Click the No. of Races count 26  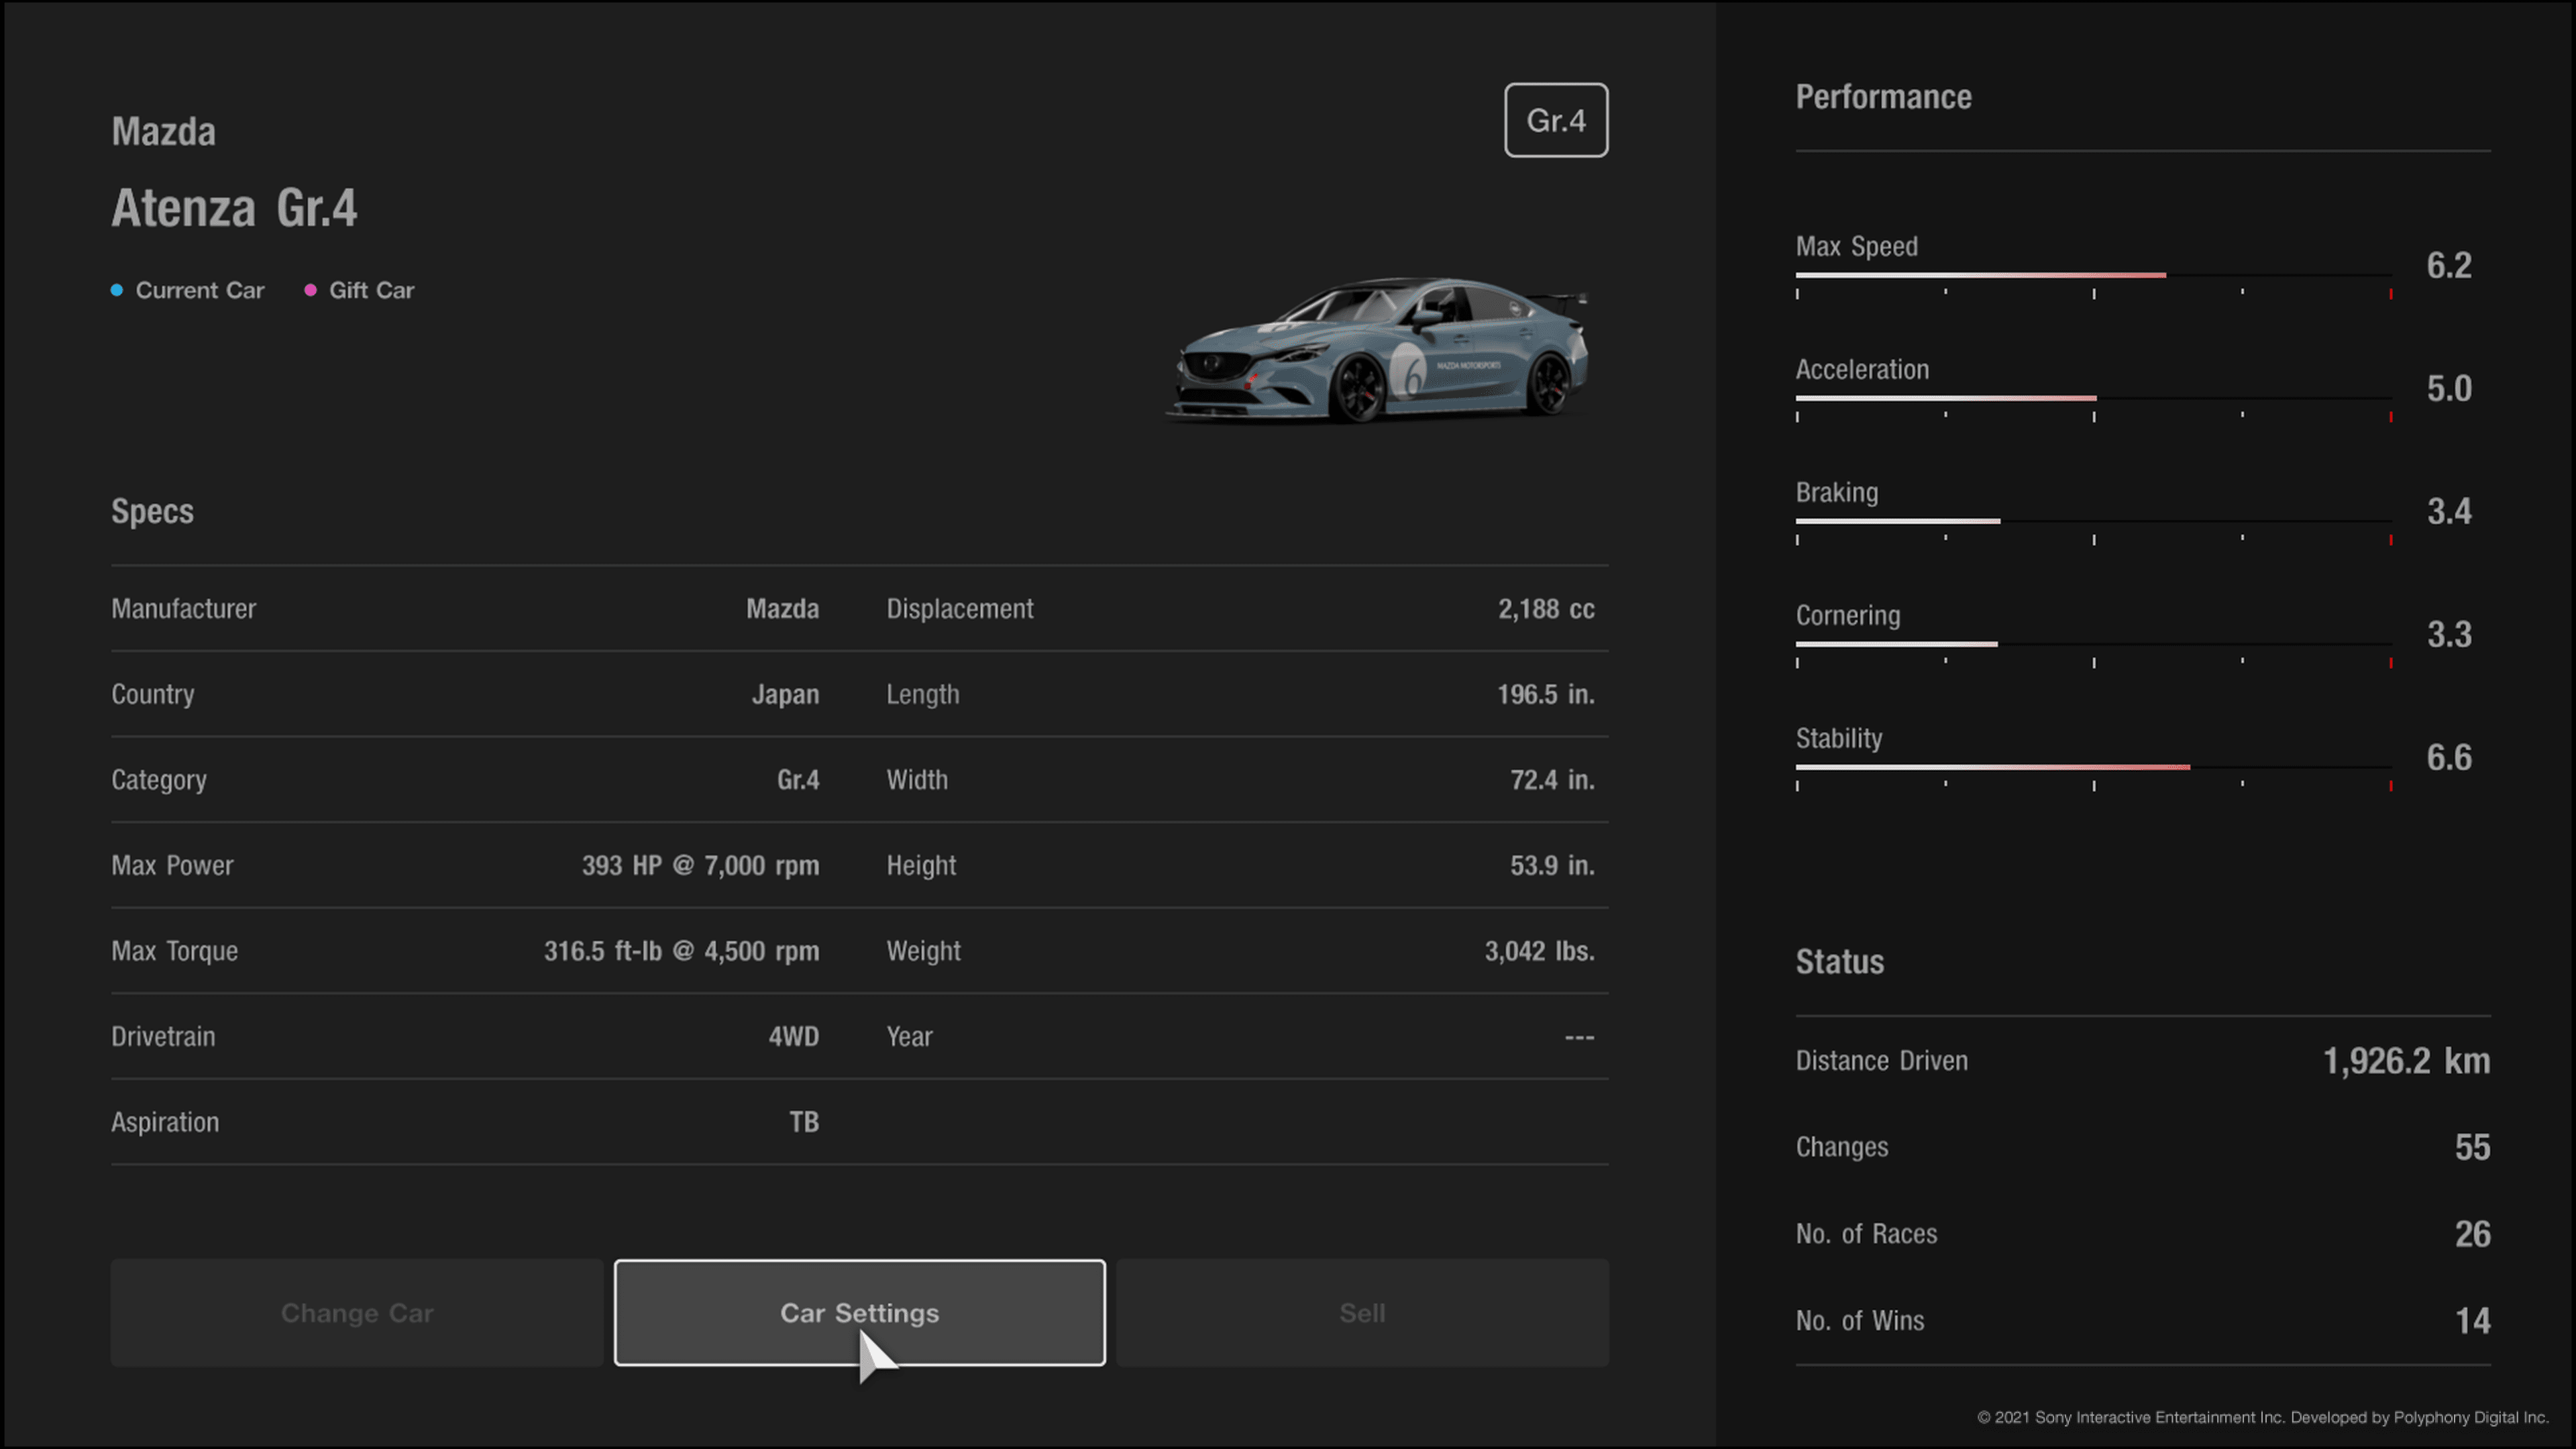coord(2472,1234)
